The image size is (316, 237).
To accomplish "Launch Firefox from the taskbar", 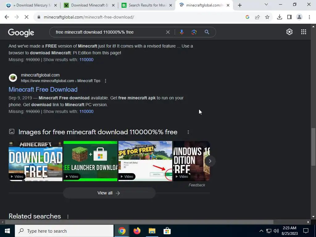I will click(x=137, y=231).
